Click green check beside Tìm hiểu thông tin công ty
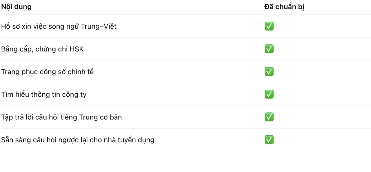Screen dimensions: 371x172 tap(269, 94)
